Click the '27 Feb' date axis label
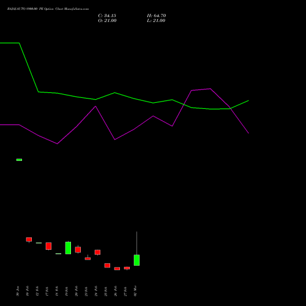 point(125,291)
